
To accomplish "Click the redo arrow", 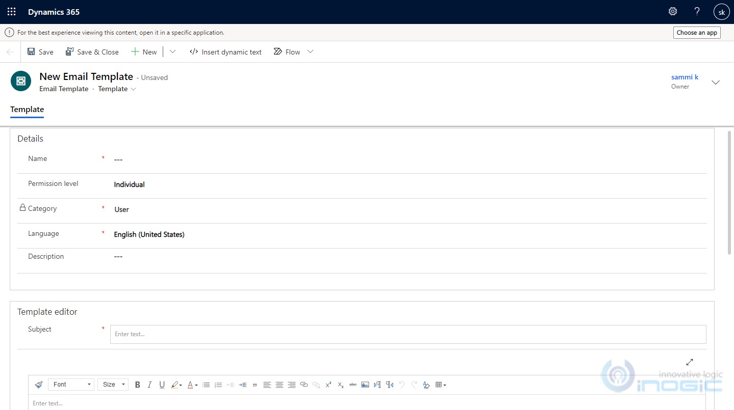I will click(414, 385).
